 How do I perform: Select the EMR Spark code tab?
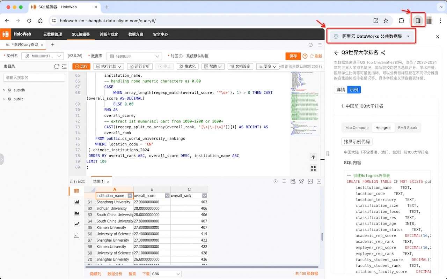pos(408,128)
